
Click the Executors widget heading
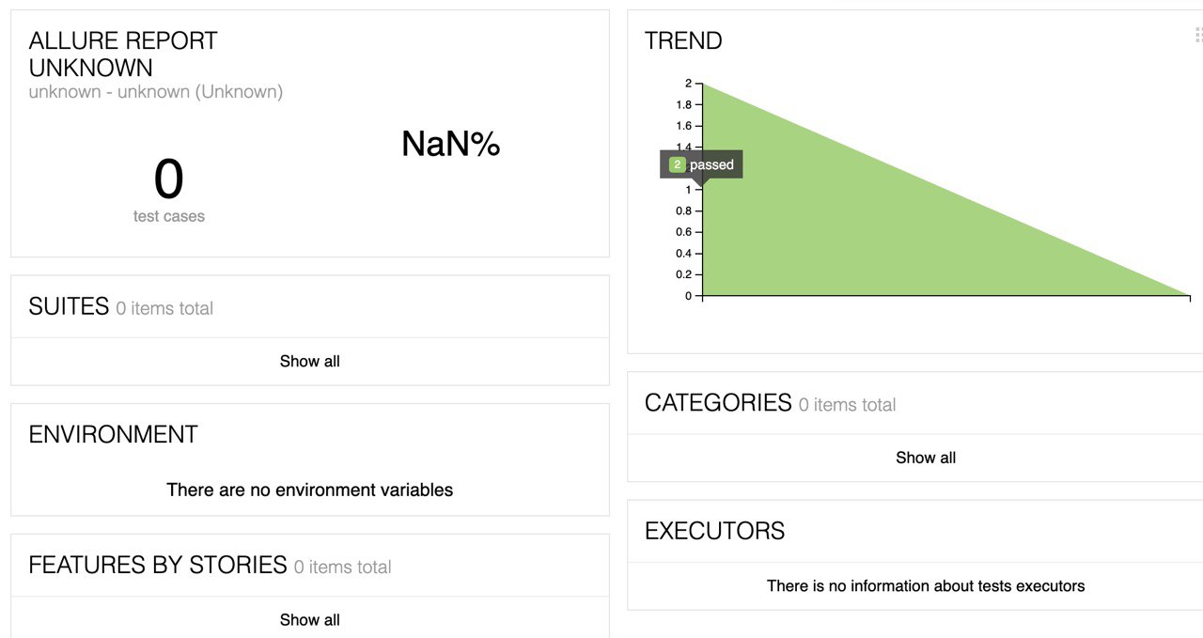[x=714, y=531]
